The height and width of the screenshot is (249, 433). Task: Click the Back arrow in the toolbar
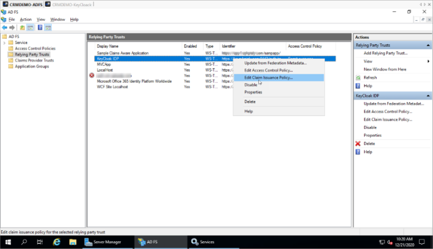click(5, 27)
